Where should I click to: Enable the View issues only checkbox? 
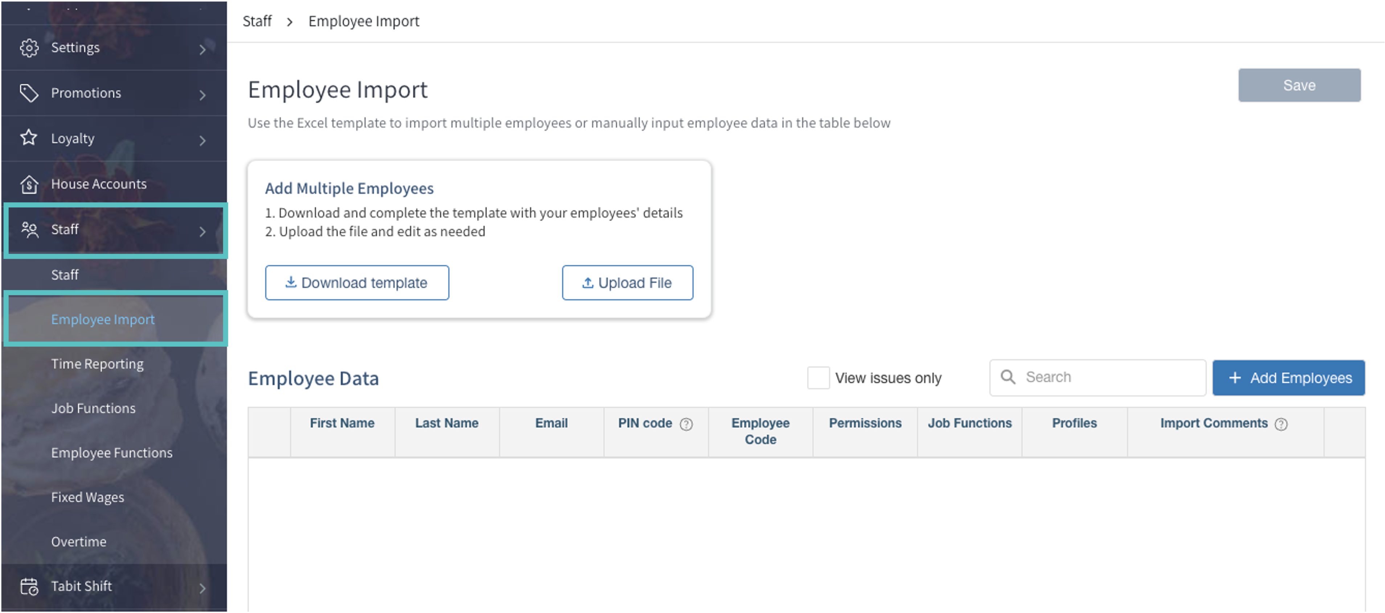click(818, 378)
